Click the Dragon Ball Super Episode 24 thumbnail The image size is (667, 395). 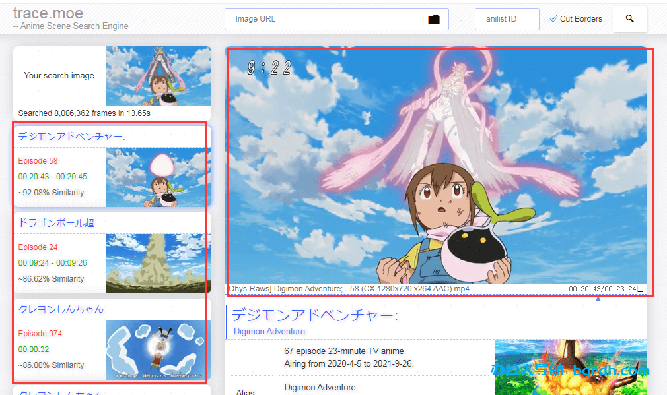pyautogui.click(x=158, y=263)
